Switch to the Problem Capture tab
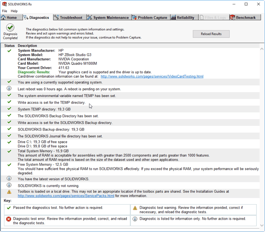265x232 pixels. click(151, 17)
